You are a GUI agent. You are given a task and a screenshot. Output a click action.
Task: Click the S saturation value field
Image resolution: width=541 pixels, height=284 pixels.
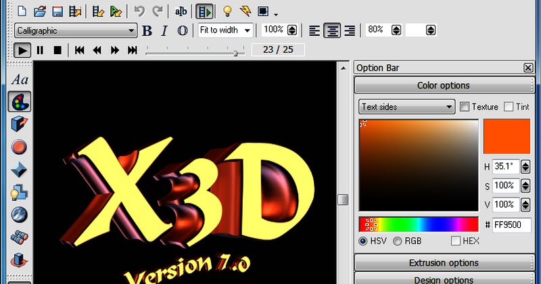click(x=505, y=186)
